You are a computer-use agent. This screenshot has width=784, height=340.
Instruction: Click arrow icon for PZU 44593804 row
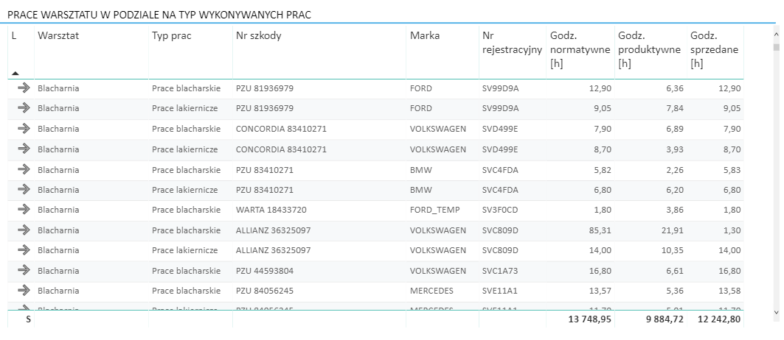point(24,270)
